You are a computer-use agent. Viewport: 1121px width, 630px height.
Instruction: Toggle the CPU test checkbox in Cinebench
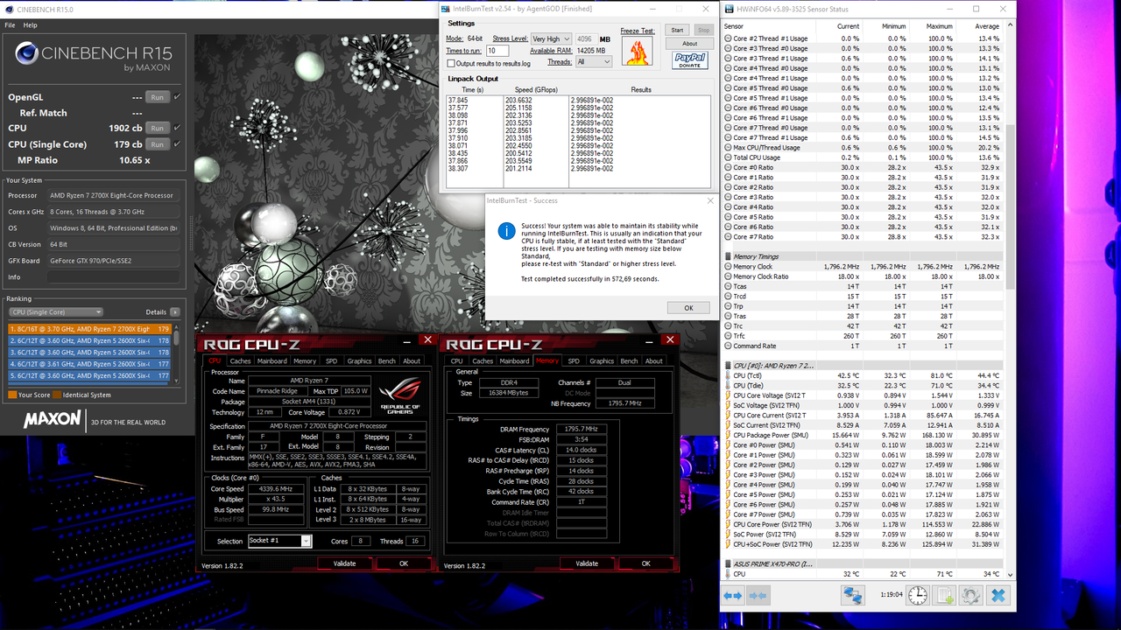177,128
